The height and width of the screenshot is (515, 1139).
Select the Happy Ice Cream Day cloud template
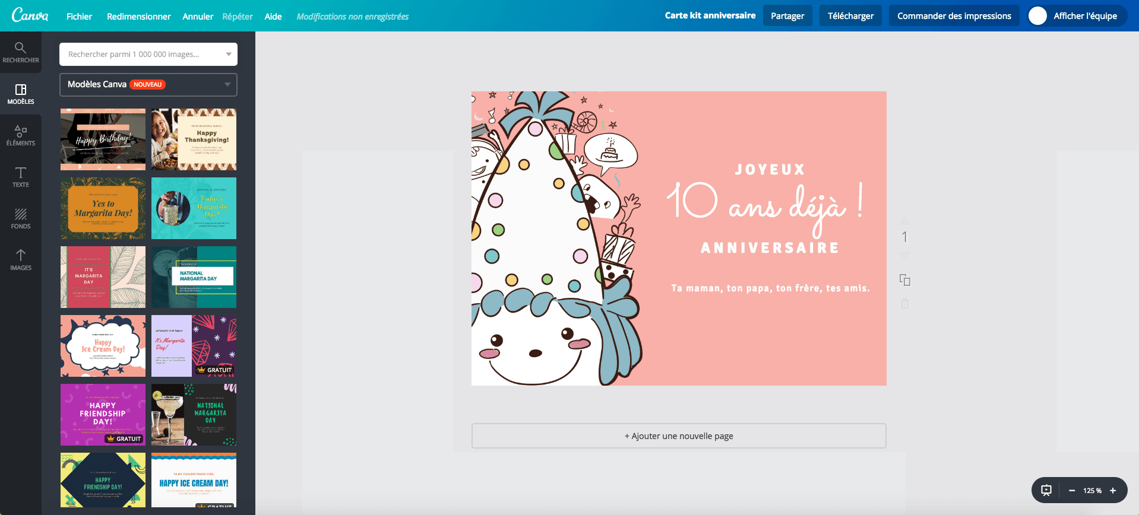pyautogui.click(x=103, y=346)
